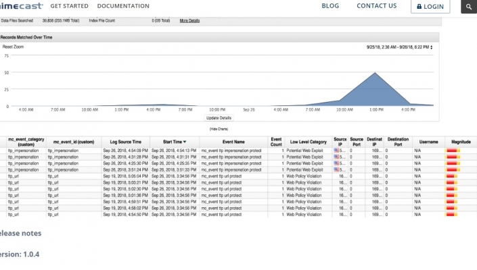Screen dimensions: 477x270
Task: Click the Index File Count label
Action: click(x=102, y=21)
